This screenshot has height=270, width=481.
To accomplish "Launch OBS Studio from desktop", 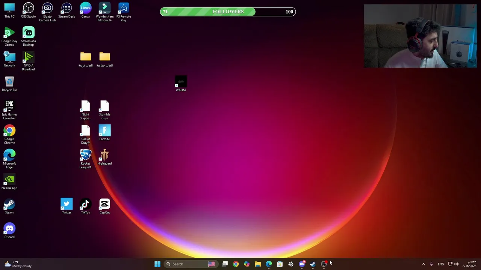I will 29,10.
